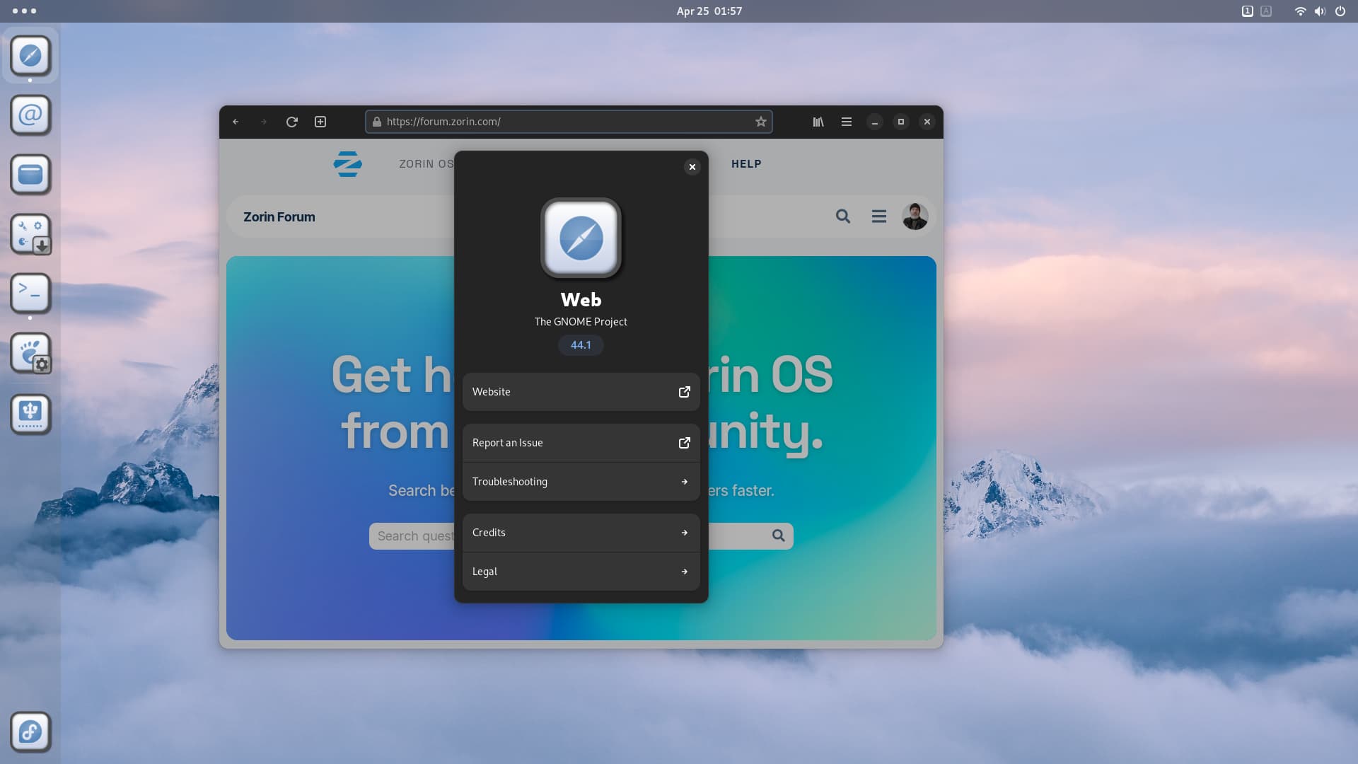Click the input source indicator in top bar
Image resolution: width=1358 pixels, height=764 pixels.
tap(1266, 11)
